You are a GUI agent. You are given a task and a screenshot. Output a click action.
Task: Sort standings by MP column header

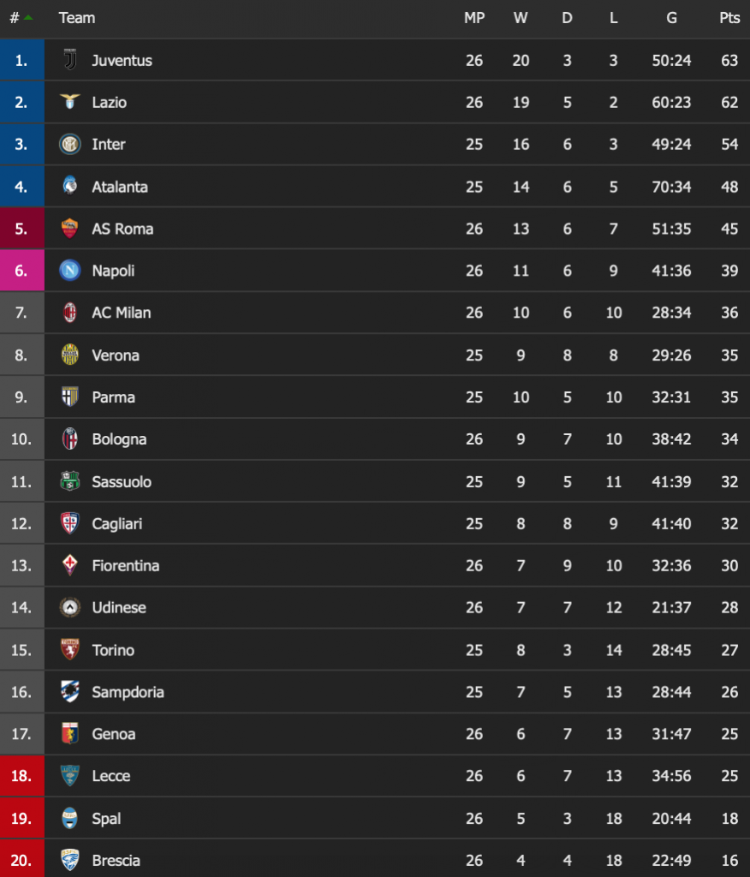point(474,18)
